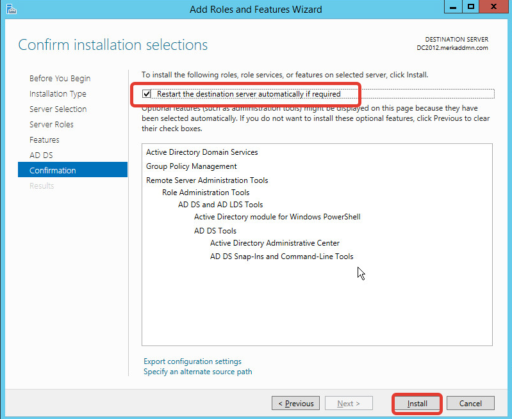Click Group Policy Management entry
The height and width of the screenshot is (419, 512).
pos(192,166)
